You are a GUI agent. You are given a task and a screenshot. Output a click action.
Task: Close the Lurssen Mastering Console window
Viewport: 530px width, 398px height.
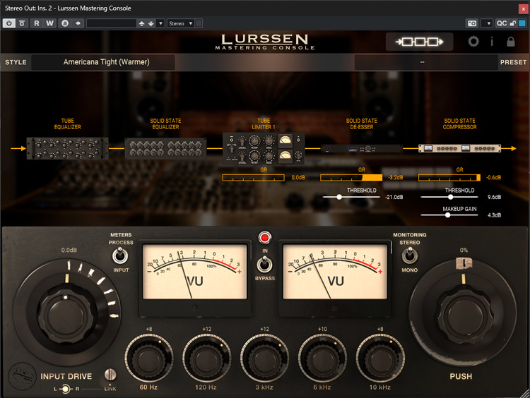click(x=523, y=8)
